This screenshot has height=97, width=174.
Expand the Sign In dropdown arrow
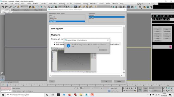(x=149, y=4)
